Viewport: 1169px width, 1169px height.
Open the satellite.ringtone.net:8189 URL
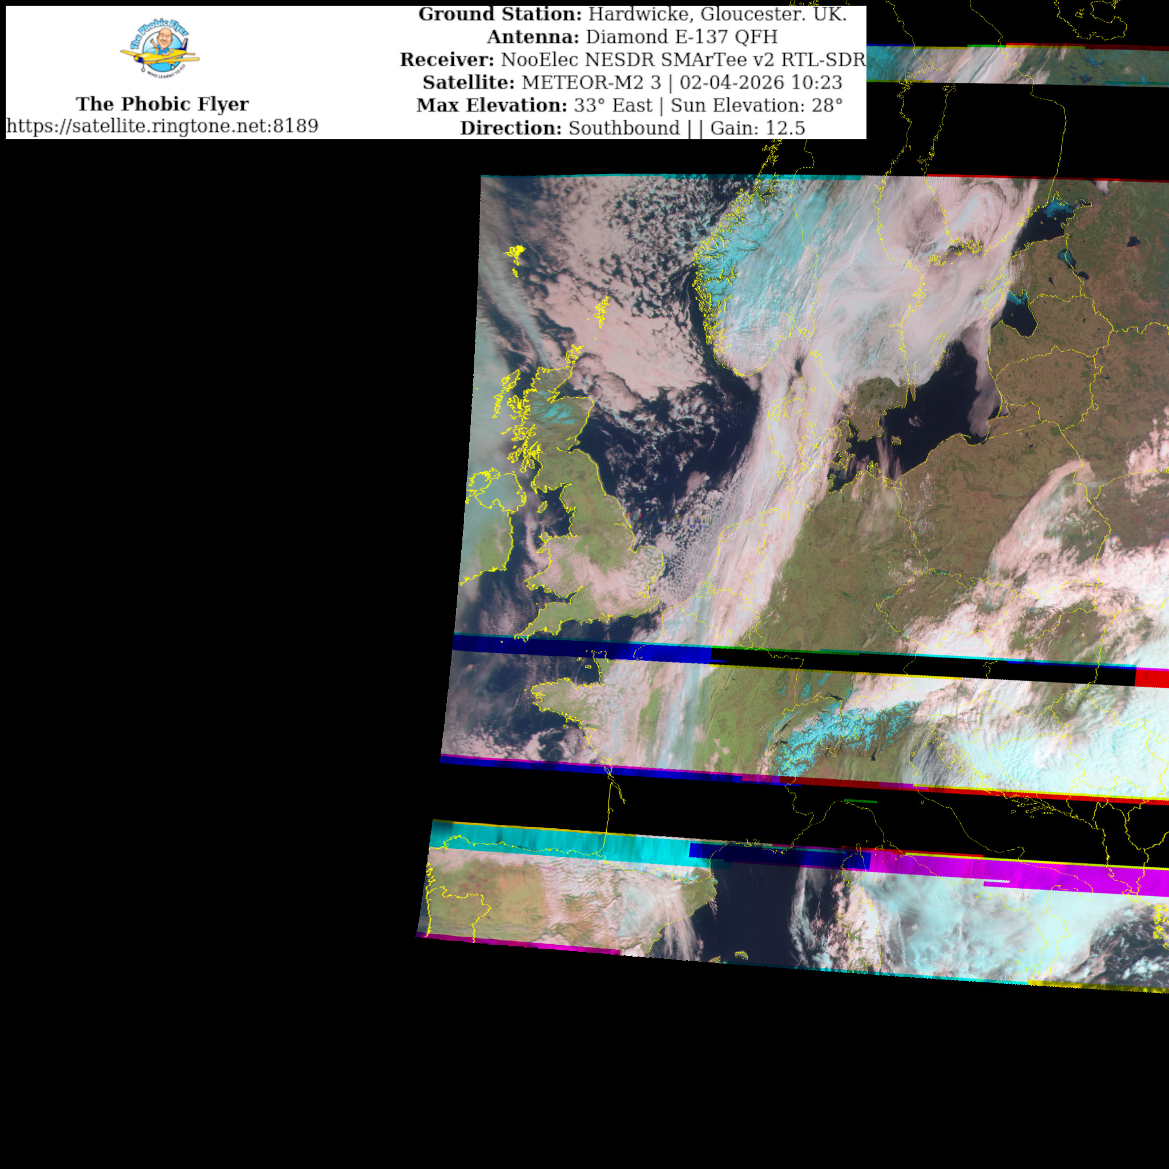coord(162,126)
